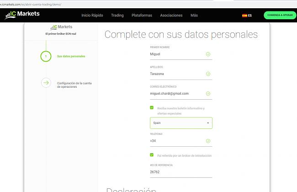
Task: Uncheck the newsletter and special offers checkbox
Action: (152, 108)
